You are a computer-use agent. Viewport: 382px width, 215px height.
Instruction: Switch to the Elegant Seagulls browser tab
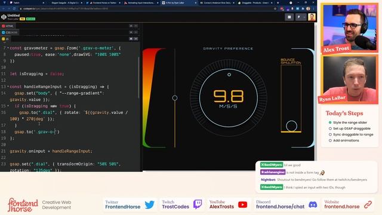(x=65, y=2)
